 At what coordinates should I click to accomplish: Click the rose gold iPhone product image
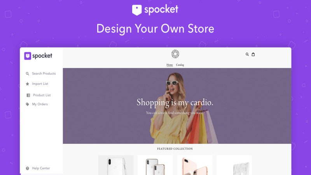click(195, 165)
